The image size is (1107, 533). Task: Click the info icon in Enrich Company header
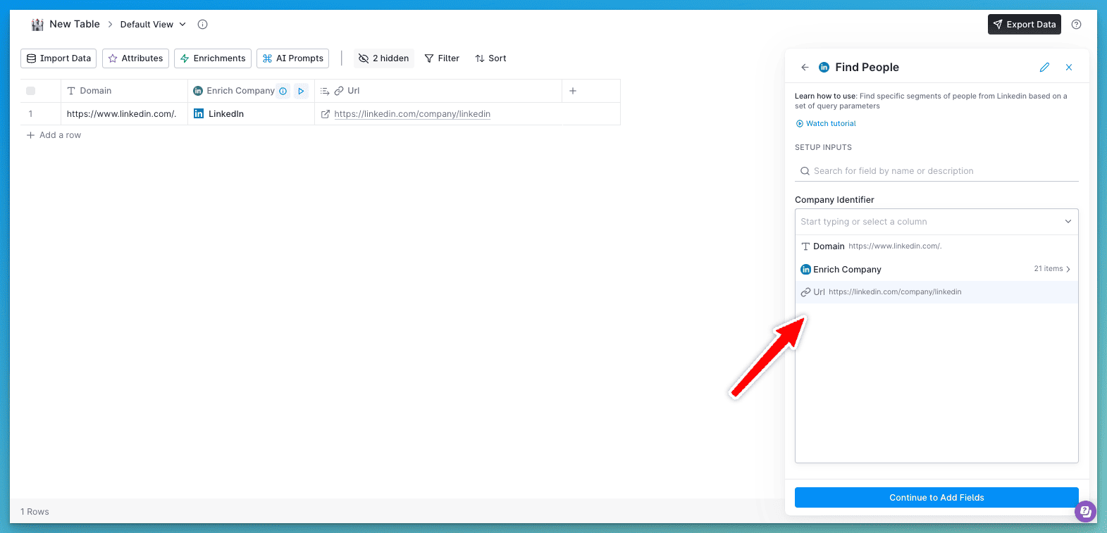283,91
